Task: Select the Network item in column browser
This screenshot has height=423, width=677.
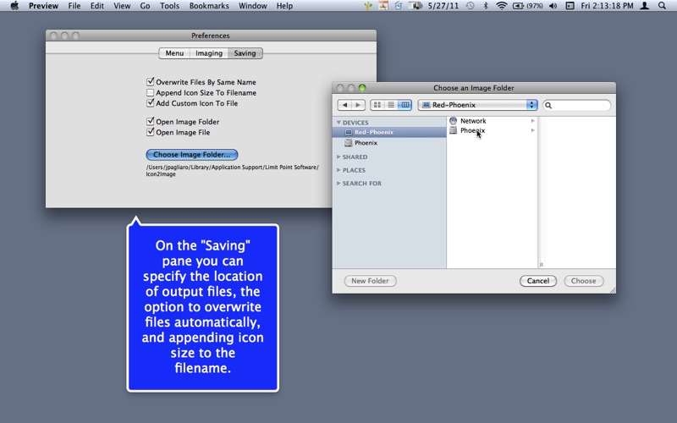Action: 473,121
